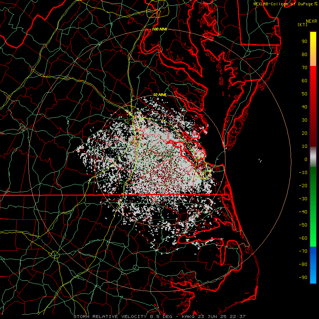
Task: Click the Storm Relative Velocity product title
Action: (110, 317)
